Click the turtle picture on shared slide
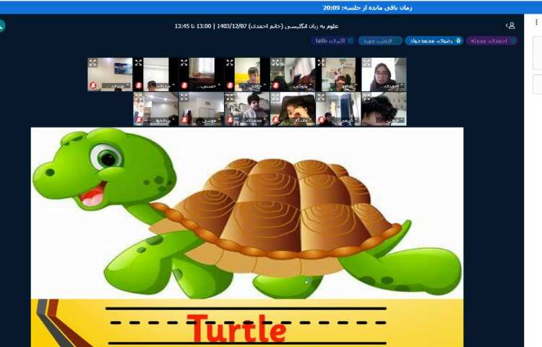This screenshot has width=542, height=347. click(247, 213)
